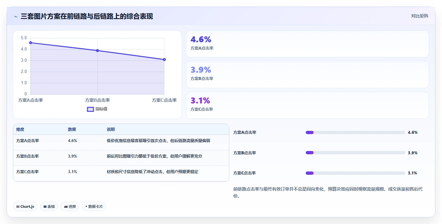Click the Chart.js tag chip
The image size is (442, 224).
[x=25, y=206]
